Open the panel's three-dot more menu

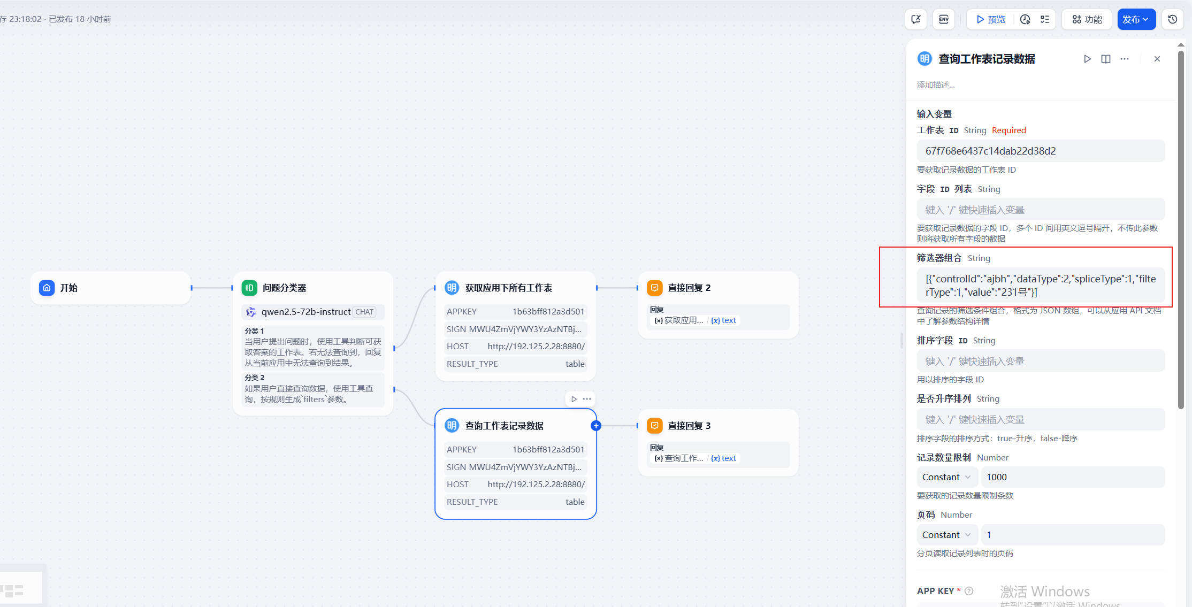(x=1125, y=59)
